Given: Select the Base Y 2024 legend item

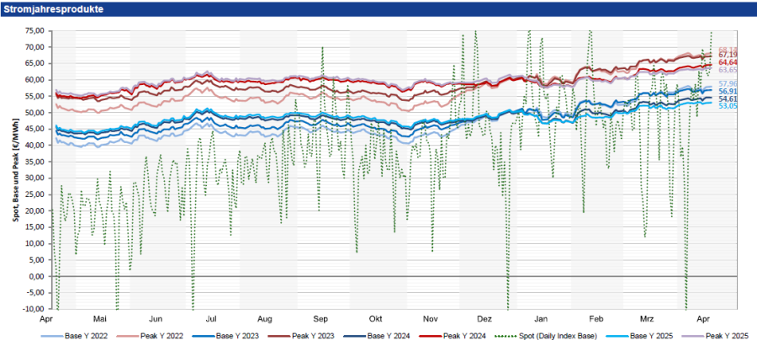Looking at the screenshot, I should (x=387, y=336).
